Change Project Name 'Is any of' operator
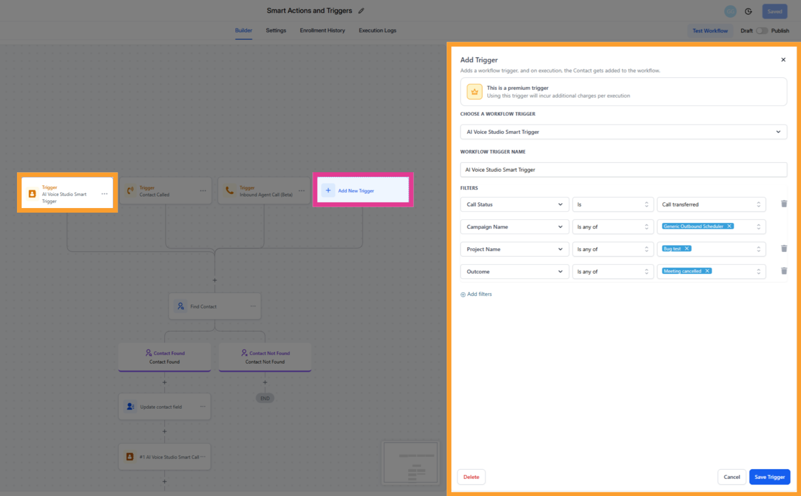The height and width of the screenshot is (496, 801). (613, 249)
